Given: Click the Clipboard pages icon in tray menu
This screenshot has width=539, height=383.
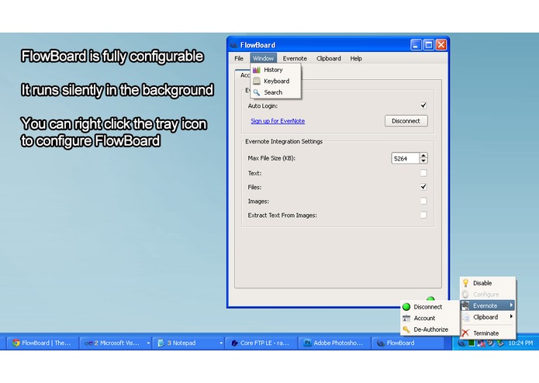Looking at the screenshot, I should click(x=466, y=317).
